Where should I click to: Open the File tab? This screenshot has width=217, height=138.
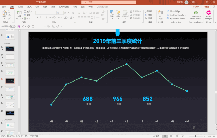point(4,7)
